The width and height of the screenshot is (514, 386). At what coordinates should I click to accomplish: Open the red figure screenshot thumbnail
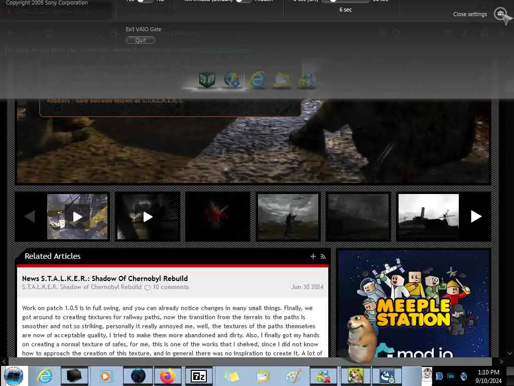coord(218,217)
